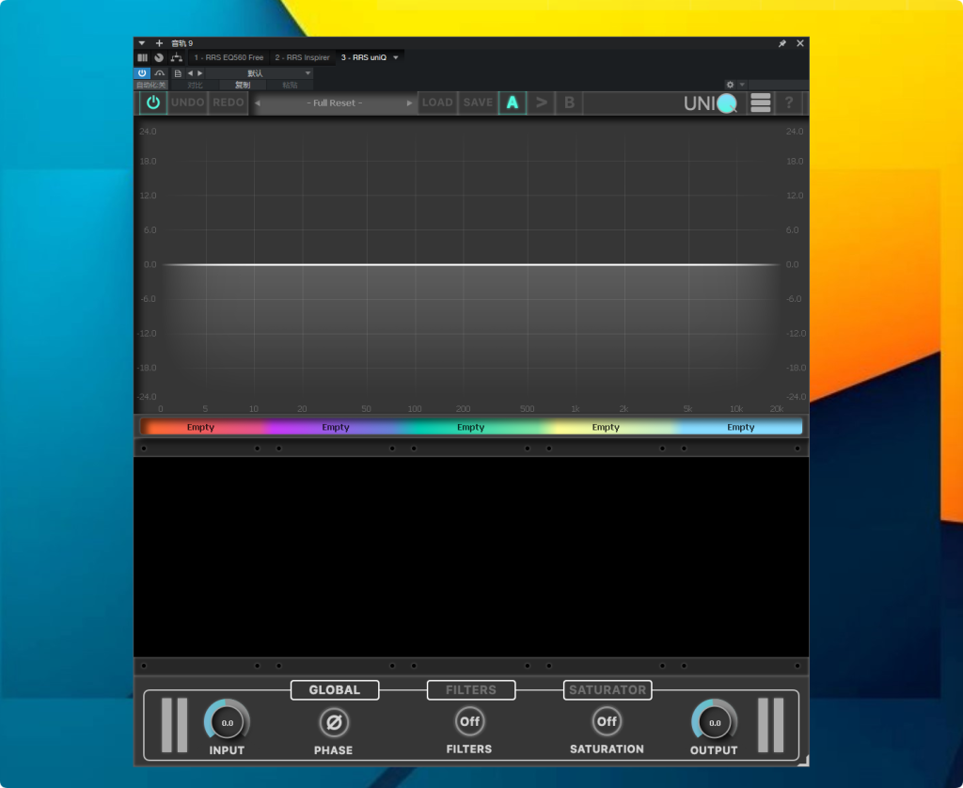Screen dimensions: 963x788
Task: Select the 3 - RRS uniQ tab
Action: 364,57
